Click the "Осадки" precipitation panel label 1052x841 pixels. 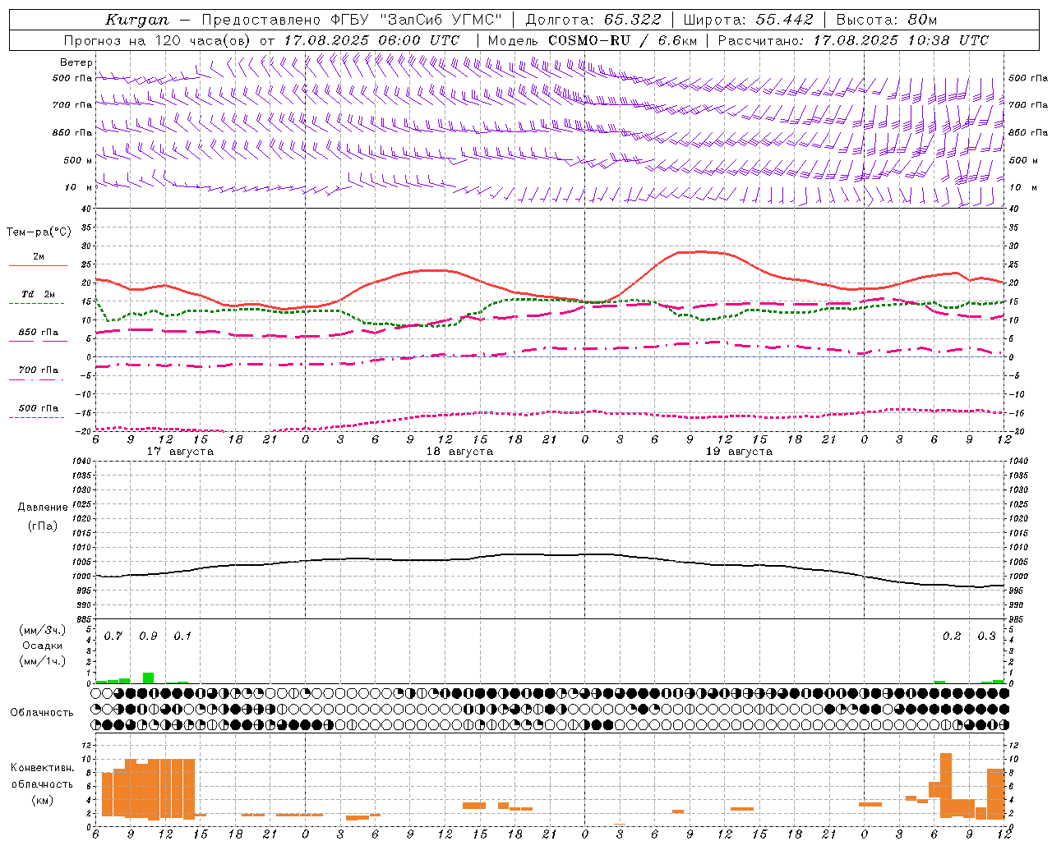[43, 646]
